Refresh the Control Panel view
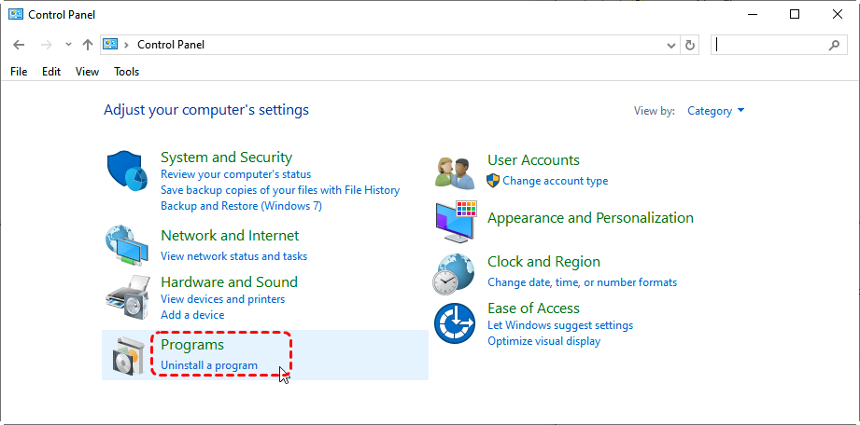 coord(690,45)
